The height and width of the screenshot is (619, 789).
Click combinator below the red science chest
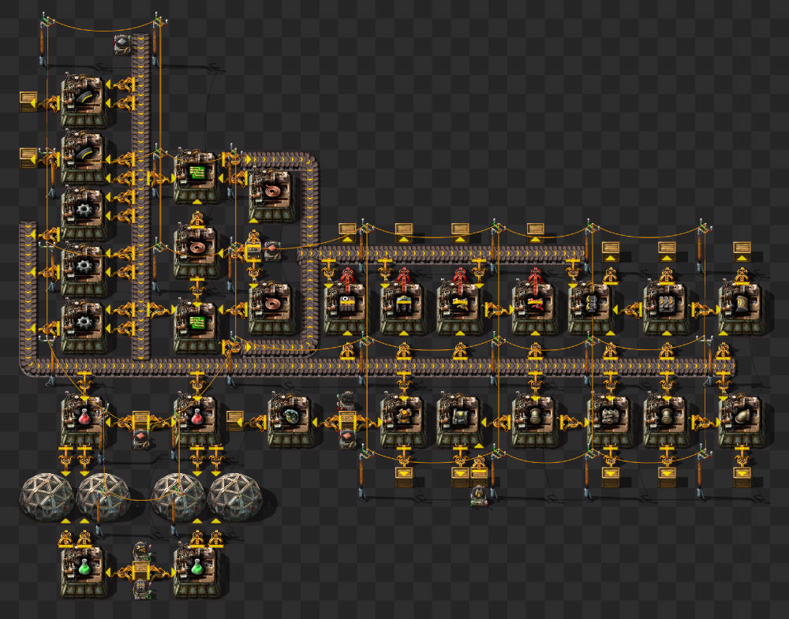point(141,439)
